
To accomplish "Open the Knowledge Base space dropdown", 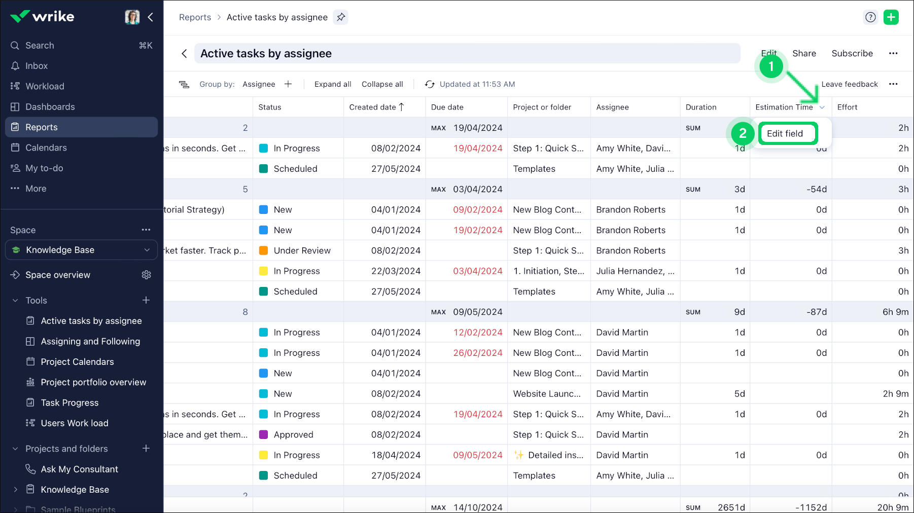I will coord(147,250).
